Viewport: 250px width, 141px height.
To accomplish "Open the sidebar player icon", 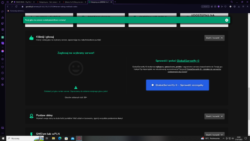I will pyautogui.click(x=2, y=59).
